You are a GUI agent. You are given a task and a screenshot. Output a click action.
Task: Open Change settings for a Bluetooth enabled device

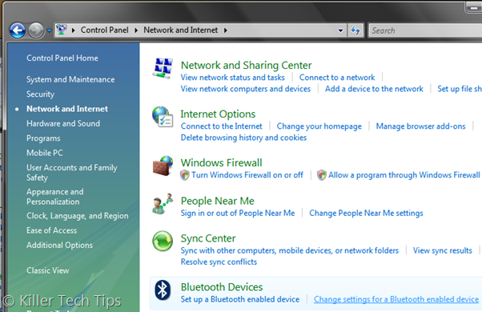click(x=396, y=299)
